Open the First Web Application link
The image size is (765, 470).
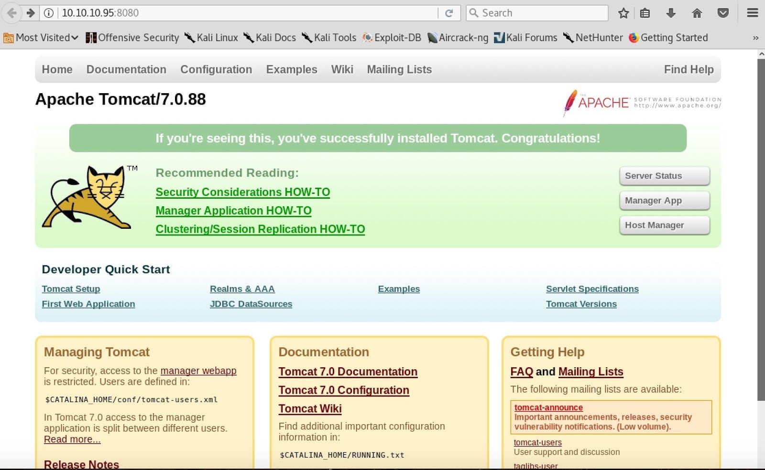88,304
